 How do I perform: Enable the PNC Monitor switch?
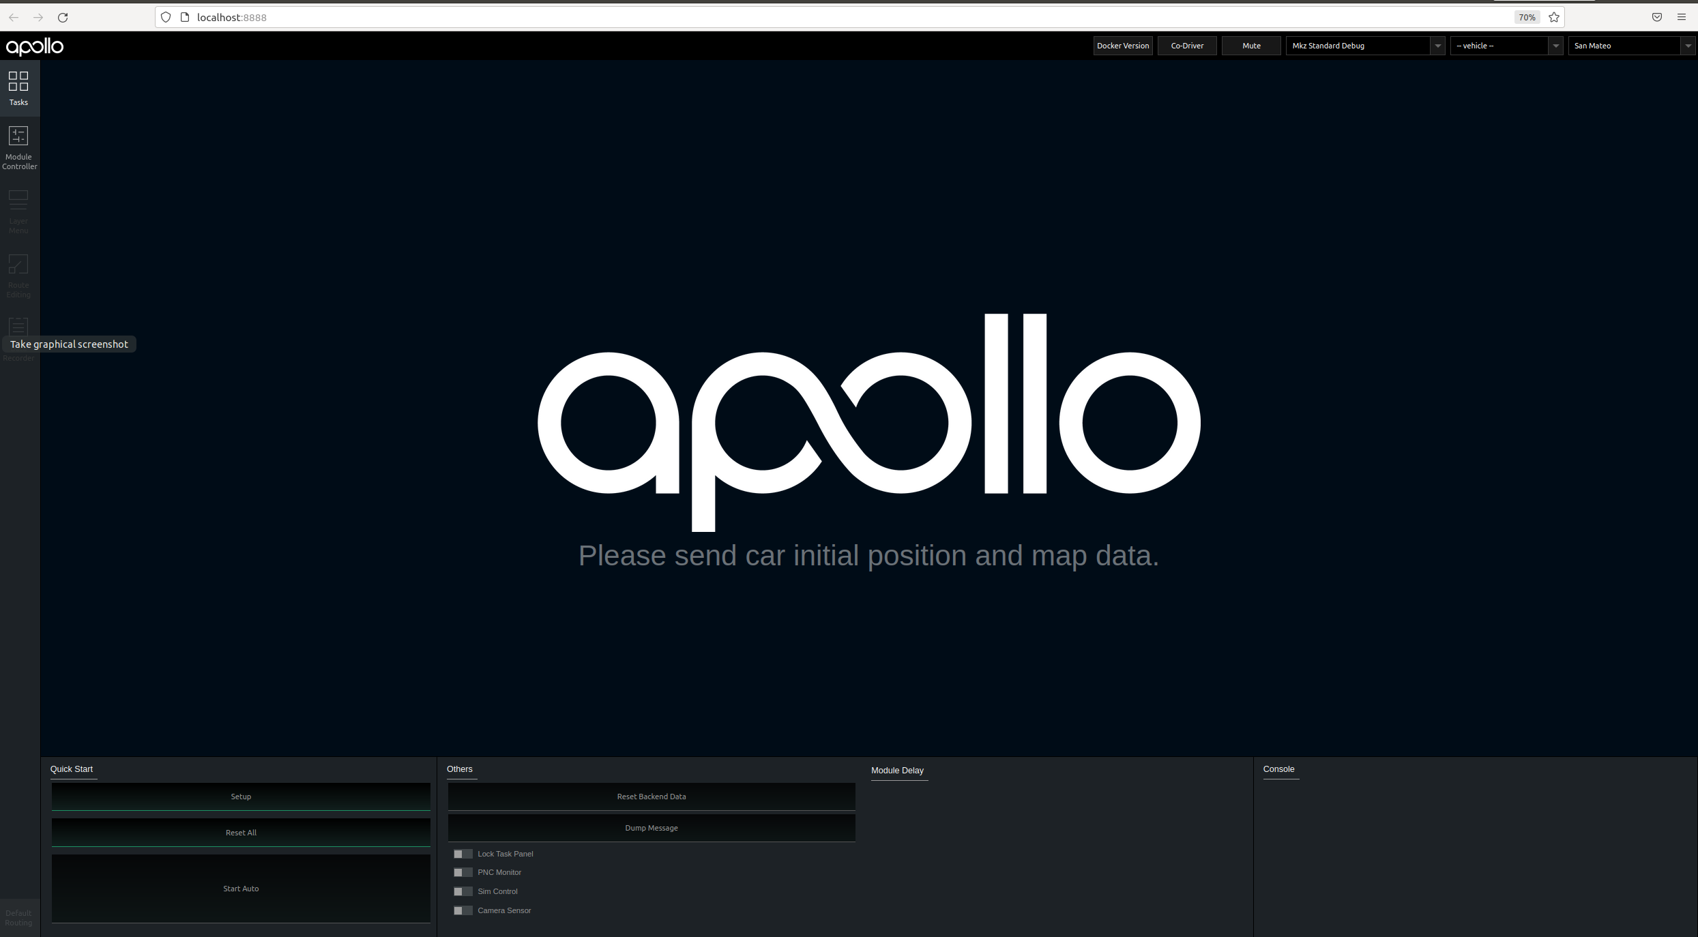(463, 872)
